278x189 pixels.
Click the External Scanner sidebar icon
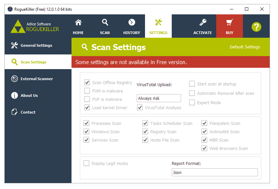(14, 79)
